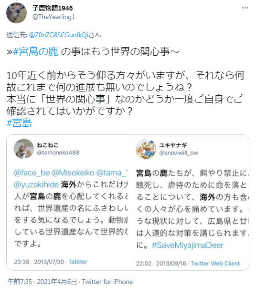This screenshot has width=256, height=293.
Task: Click the @snowwill_ow username
Action: point(179,153)
